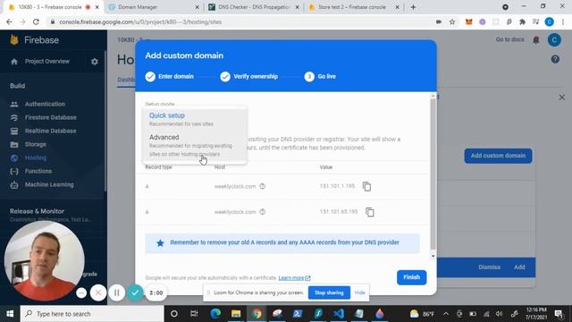Viewport: 572px width, 322px height.
Task: Open Machine Learning in the sidebar
Action: (49, 184)
